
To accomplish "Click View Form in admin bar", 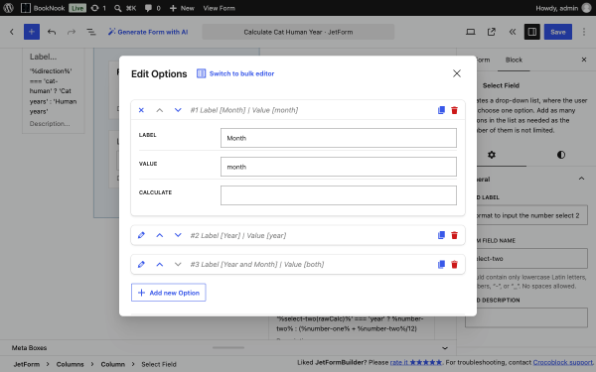I will tap(219, 8).
